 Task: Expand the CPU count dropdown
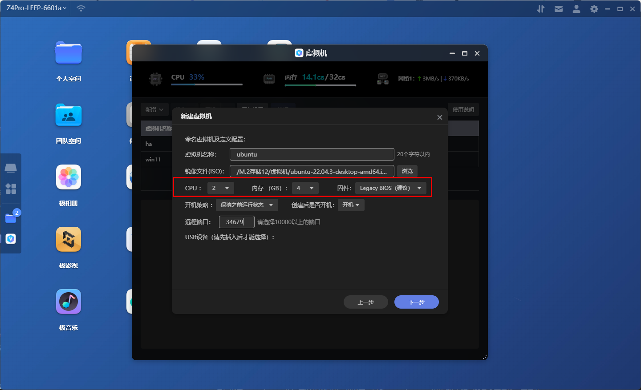point(221,188)
